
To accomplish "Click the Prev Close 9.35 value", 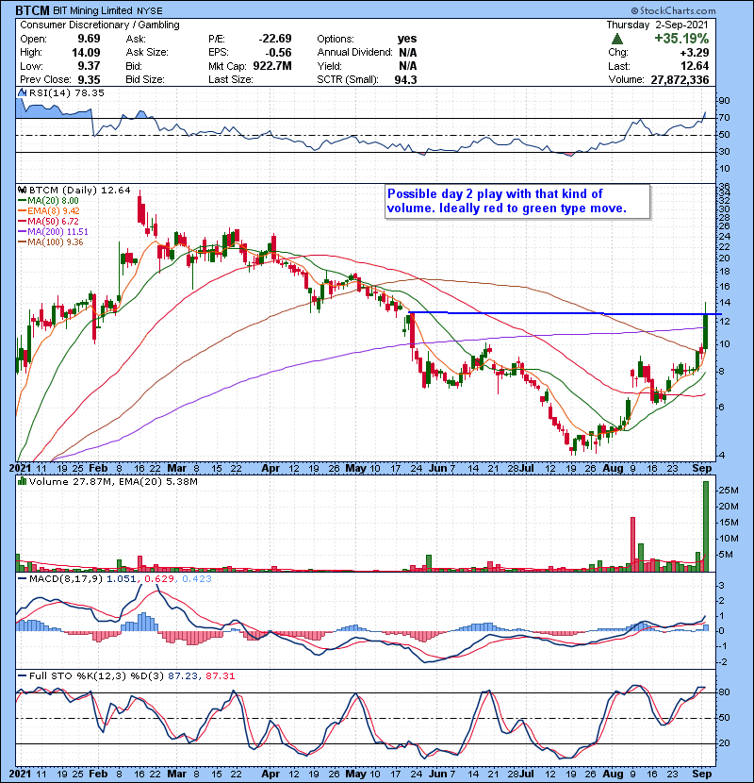I will point(89,80).
